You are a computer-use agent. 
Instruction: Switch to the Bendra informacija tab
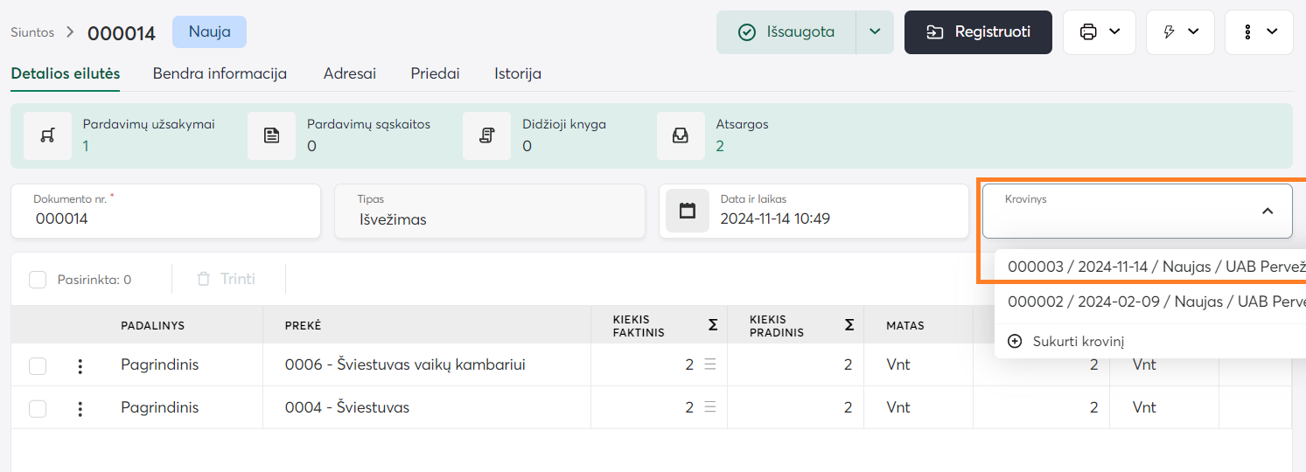pos(220,73)
